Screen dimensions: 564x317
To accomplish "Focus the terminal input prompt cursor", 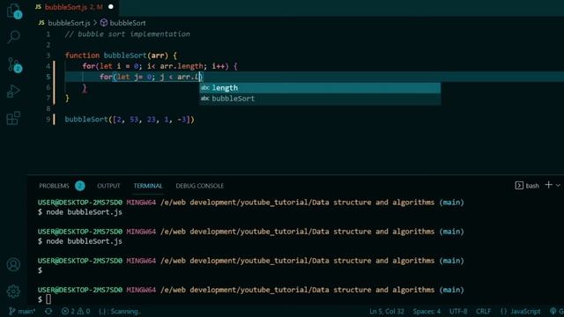I will pos(48,299).
